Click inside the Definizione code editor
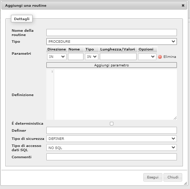 pyautogui.click(x=115, y=95)
